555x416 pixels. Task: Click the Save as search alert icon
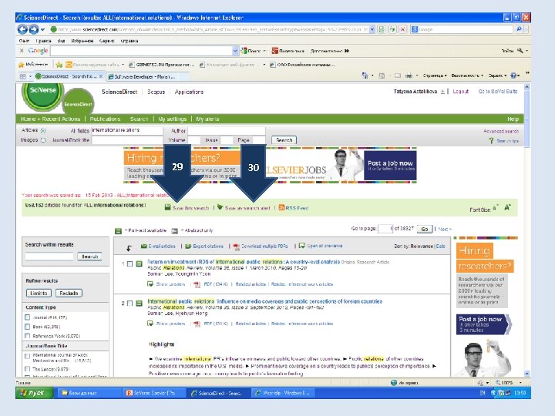(220, 207)
